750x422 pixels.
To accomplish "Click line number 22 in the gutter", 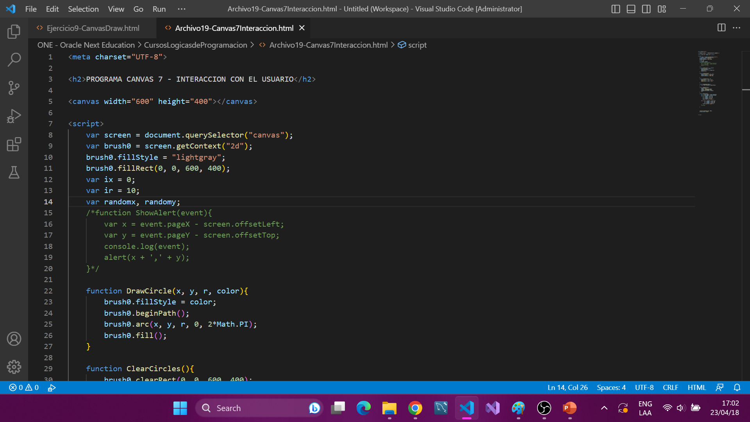I will pos(48,291).
